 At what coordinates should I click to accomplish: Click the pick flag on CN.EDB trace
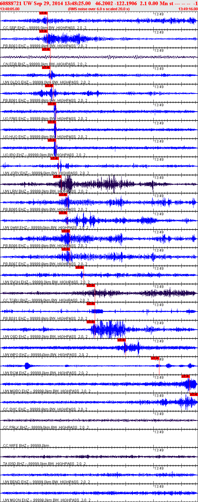(x=46, y=49)
